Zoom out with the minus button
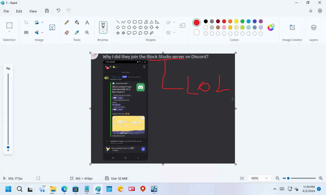 (278, 178)
